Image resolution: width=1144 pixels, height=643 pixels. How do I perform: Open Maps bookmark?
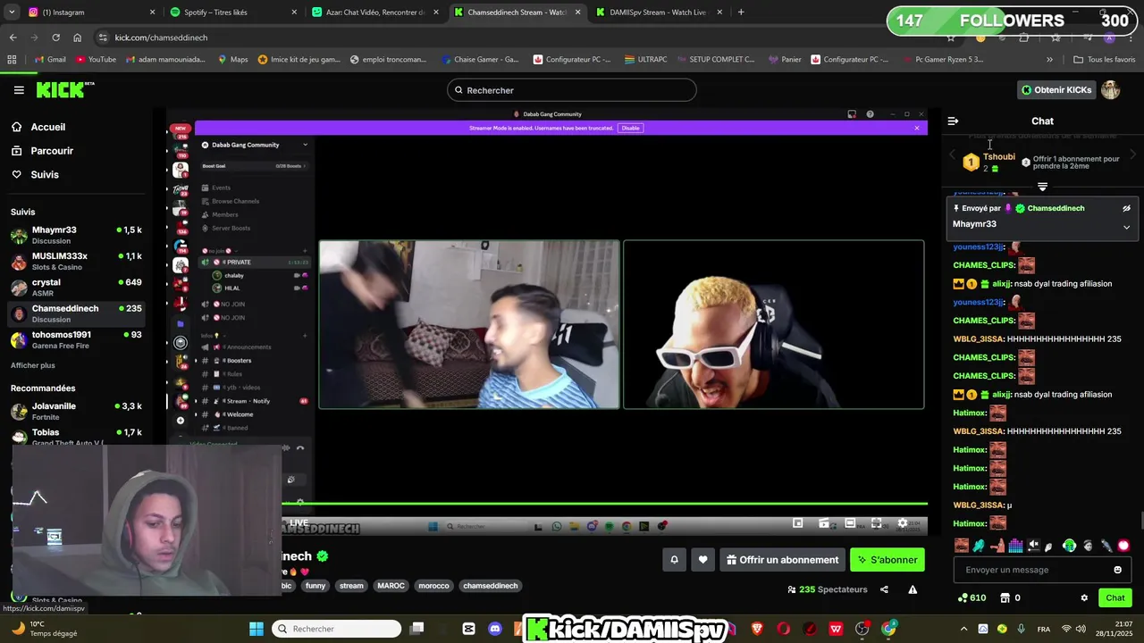(x=232, y=60)
